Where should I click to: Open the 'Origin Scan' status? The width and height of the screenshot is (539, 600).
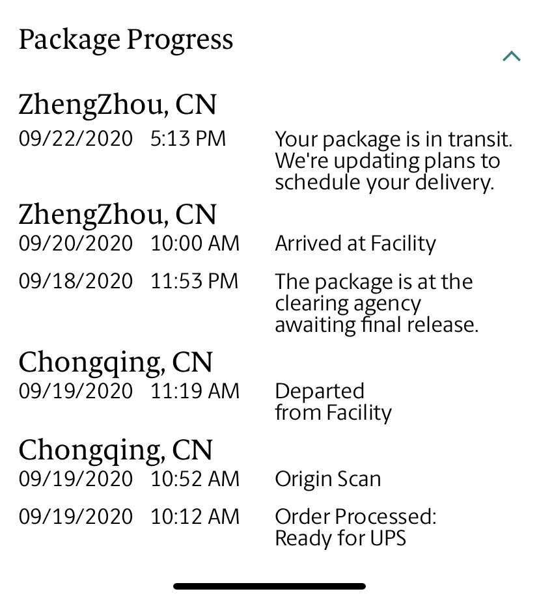pyautogui.click(x=328, y=479)
